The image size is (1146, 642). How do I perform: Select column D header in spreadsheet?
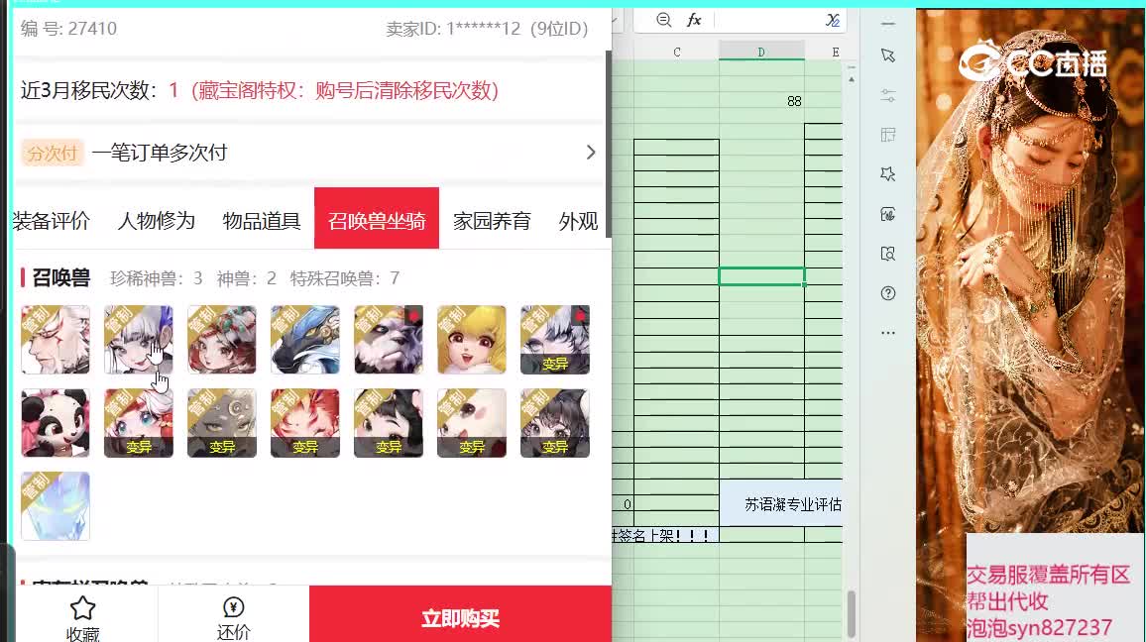pos(761,52)
